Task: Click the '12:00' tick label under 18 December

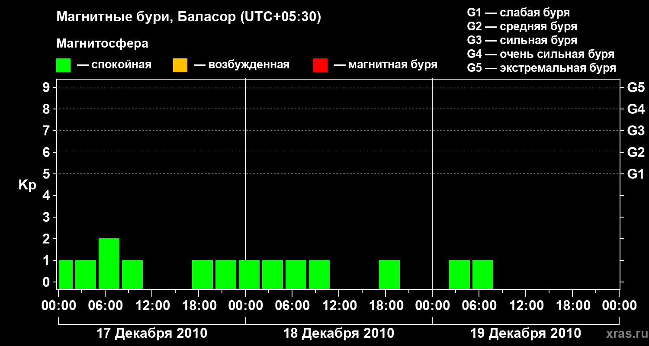Action: [339, 306]
